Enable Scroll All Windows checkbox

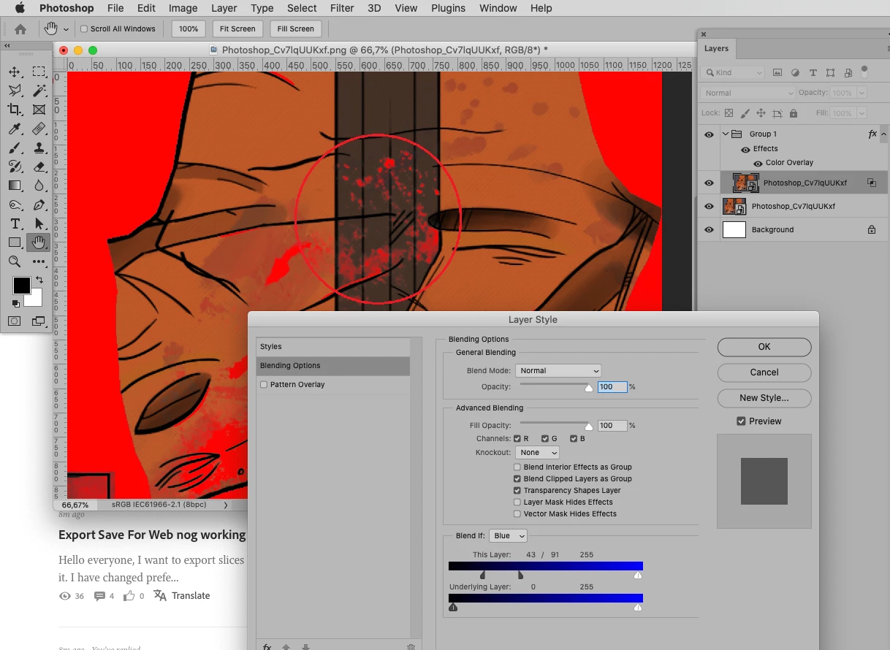pyautogui.click(x=84, y=29)
